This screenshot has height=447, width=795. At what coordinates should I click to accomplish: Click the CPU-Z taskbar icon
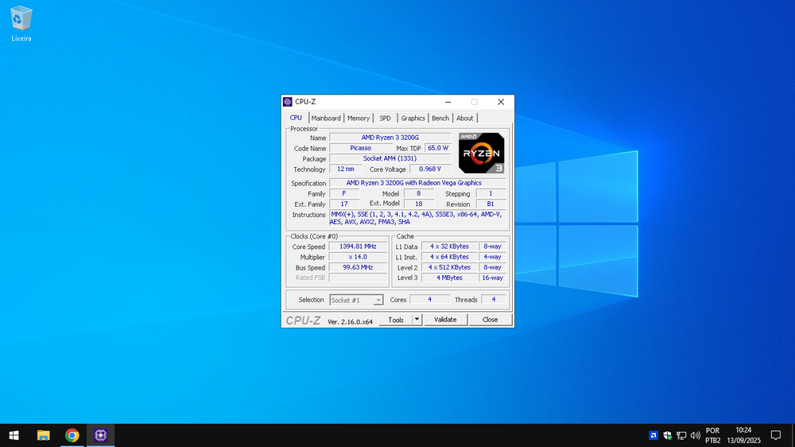point(100,435)
